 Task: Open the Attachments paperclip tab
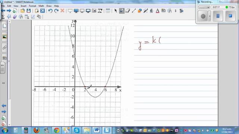click(x=4, y=47)
